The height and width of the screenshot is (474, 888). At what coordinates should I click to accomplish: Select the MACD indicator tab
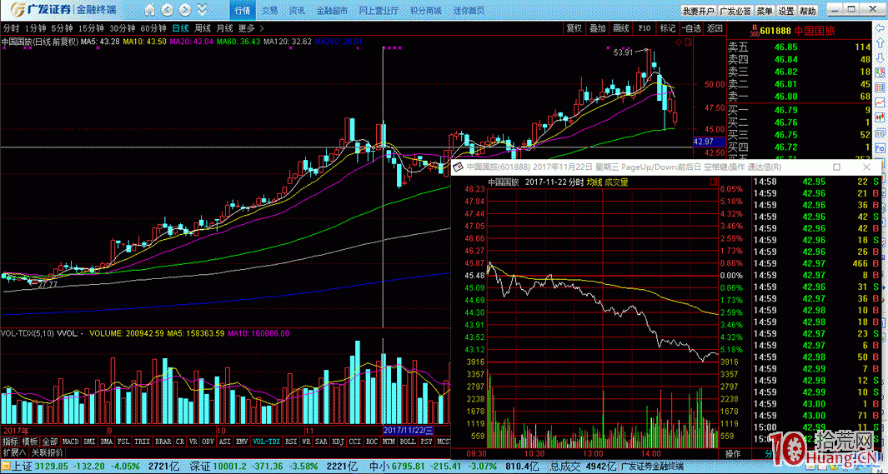[x=71, y=442]
